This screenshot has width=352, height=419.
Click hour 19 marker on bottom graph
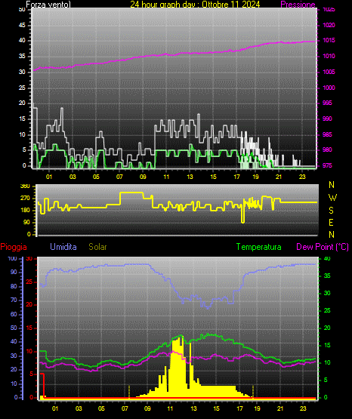click(x=257, y=408)
